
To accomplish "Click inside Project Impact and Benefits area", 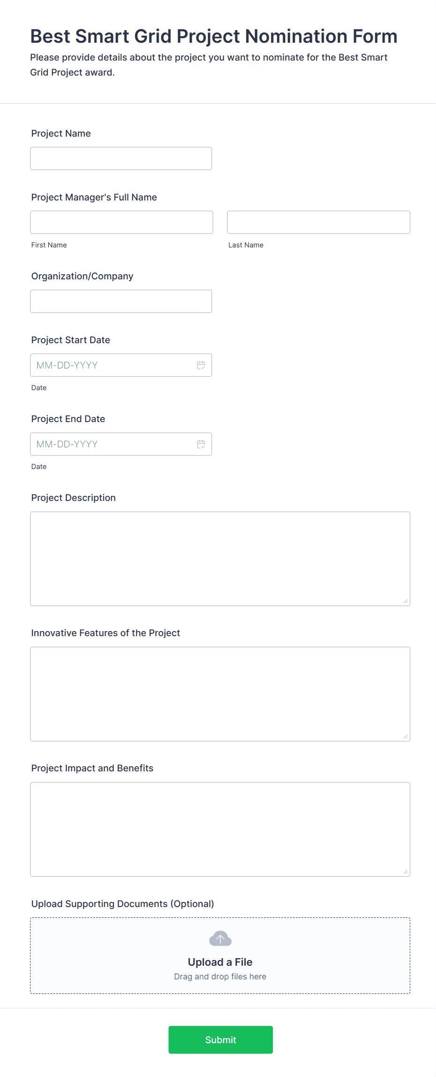I will pos(220,829).
